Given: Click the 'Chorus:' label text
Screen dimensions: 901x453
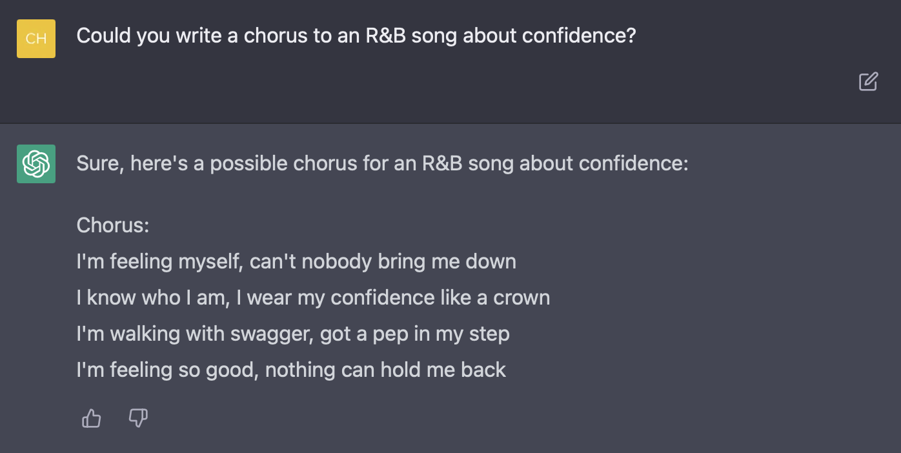Looking at the screenshot, I should pyautogui.click(x=113, y=225).
